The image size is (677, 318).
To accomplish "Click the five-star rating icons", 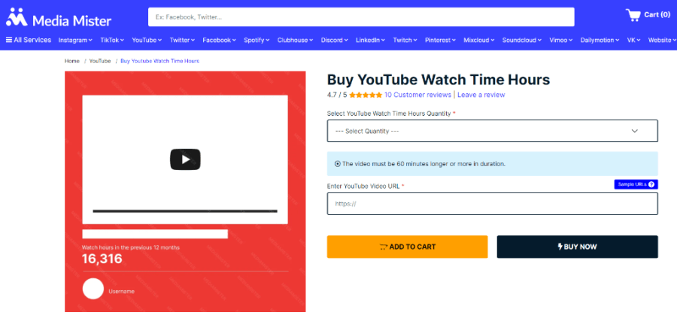I will pyautogui.click(x=366, y=95).
